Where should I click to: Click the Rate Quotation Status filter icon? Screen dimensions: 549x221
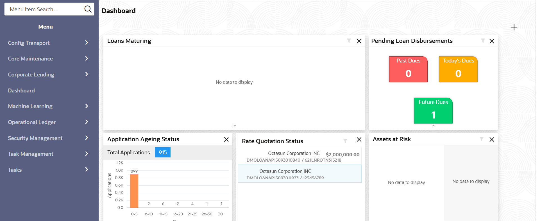345,141
